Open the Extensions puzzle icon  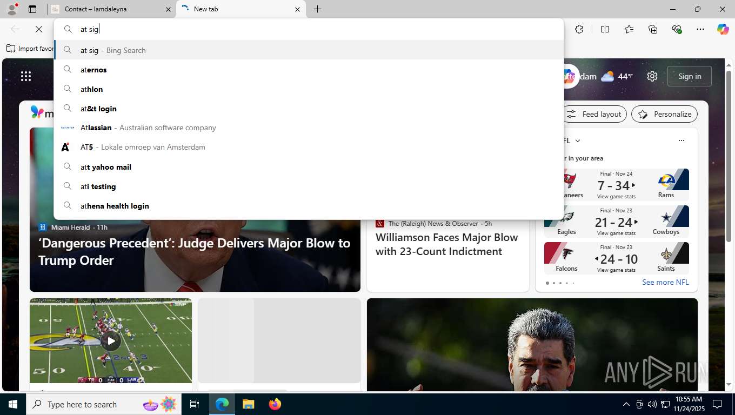[x=579, y=29]
